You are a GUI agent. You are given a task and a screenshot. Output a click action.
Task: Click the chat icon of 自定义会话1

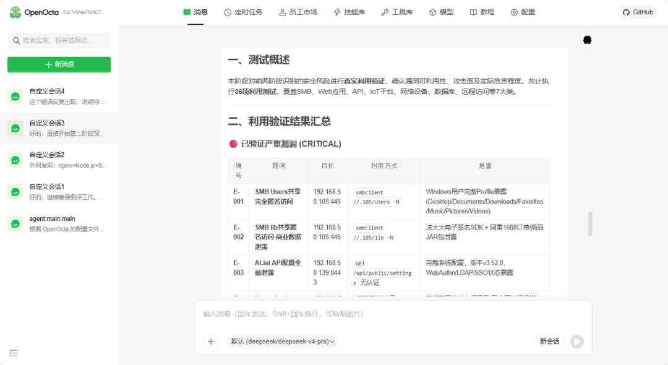[15, 192]
